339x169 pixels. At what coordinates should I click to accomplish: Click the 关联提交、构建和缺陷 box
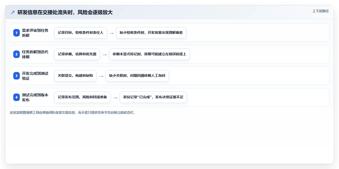point(75,76)
